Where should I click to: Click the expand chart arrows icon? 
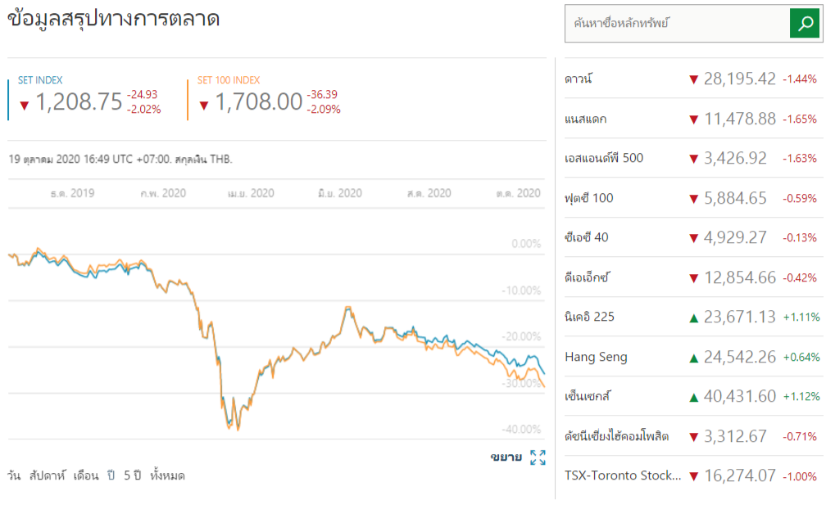[x=538, y=457]
